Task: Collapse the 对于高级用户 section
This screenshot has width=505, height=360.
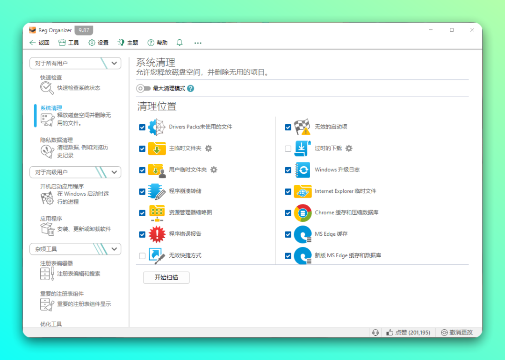Action: [x=115, y=172]
